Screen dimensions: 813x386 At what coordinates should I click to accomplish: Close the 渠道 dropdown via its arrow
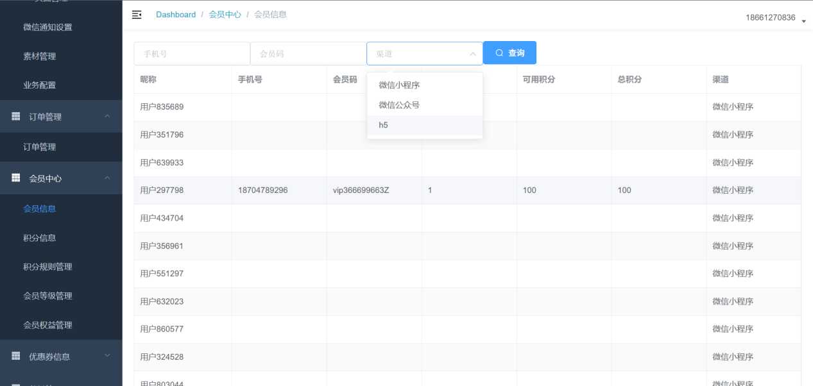(473, 54)
